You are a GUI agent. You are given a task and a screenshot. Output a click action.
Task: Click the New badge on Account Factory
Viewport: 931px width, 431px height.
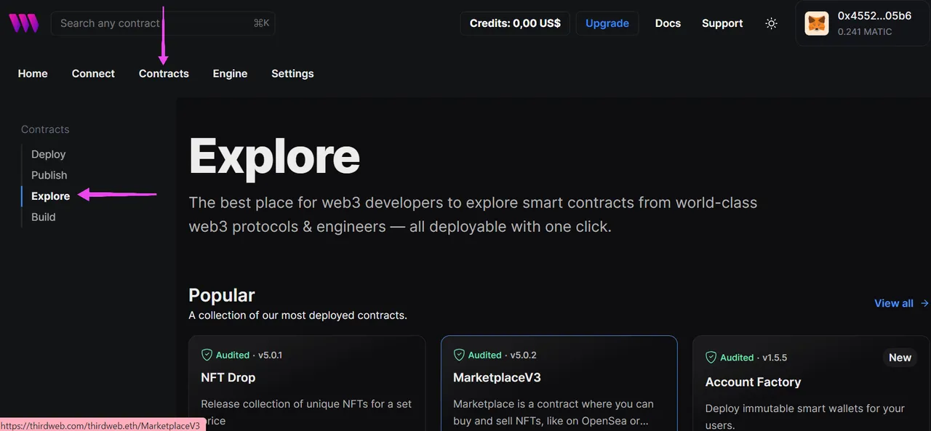tap(900, 358)
